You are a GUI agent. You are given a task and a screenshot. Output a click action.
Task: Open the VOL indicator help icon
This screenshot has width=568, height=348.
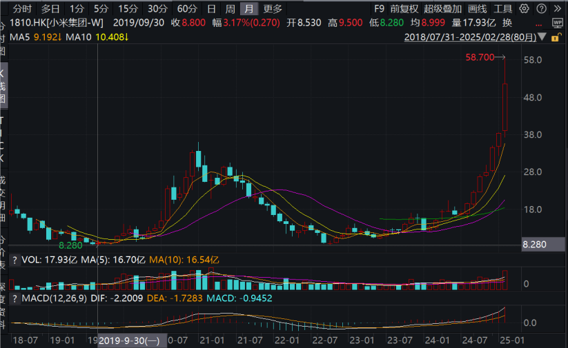[x=14, y=260]
